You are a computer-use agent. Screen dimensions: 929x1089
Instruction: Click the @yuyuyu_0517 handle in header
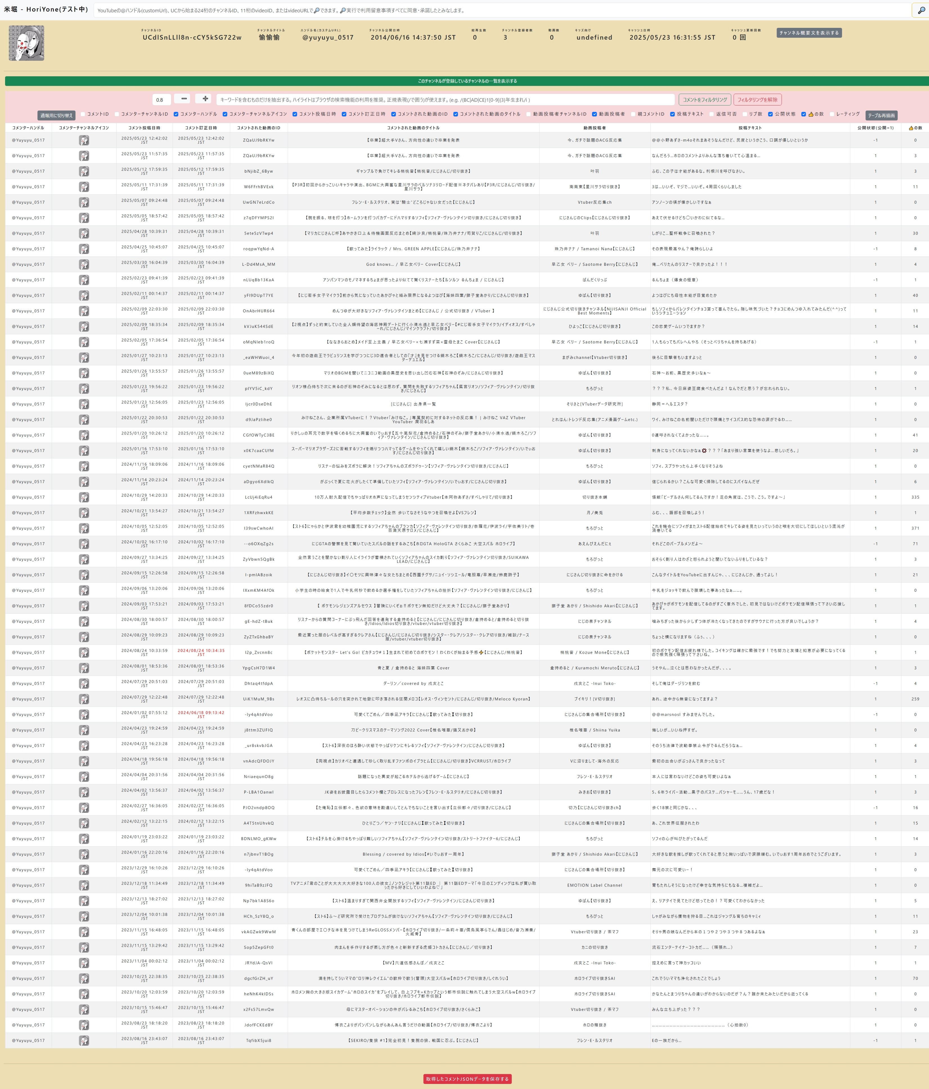(x=328, y=37)
